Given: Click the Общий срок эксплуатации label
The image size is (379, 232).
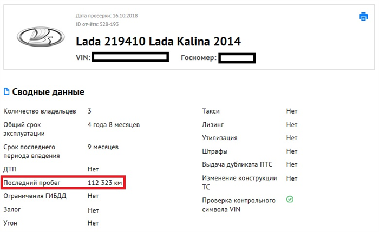Looking at the screenshot, I should pos(24,129).
